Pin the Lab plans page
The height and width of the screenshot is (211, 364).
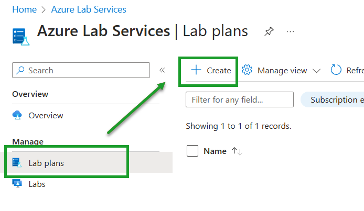[269, 31]
